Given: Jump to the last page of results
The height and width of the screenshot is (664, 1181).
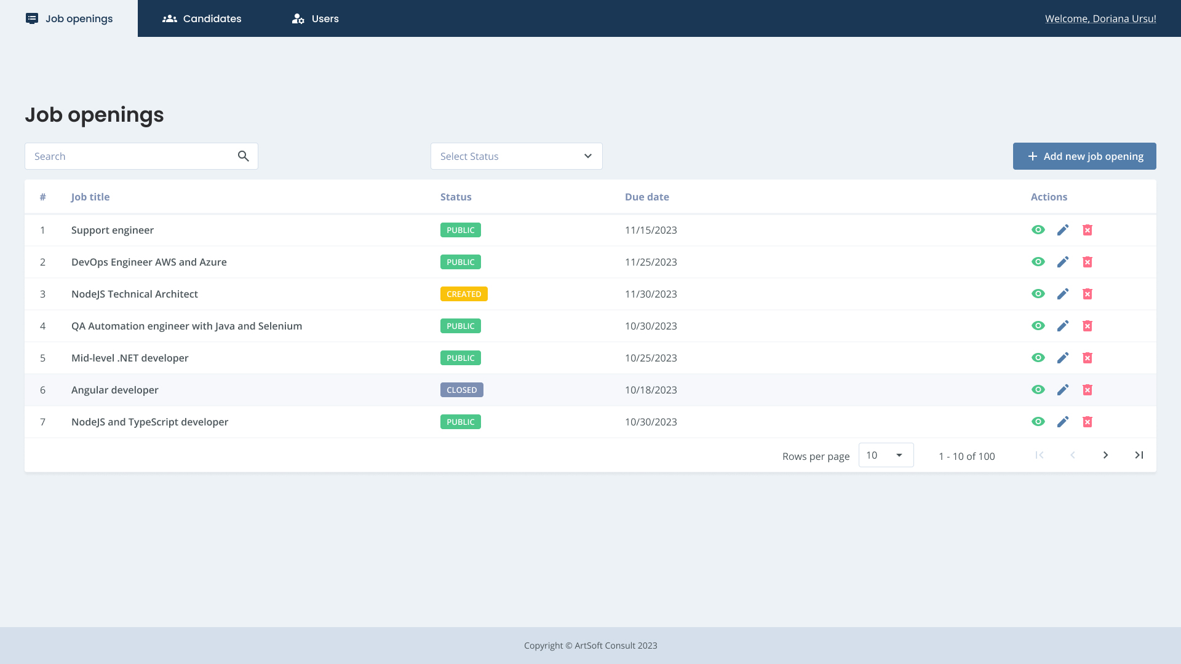Looking at the screenshot, I should 1139,455.
